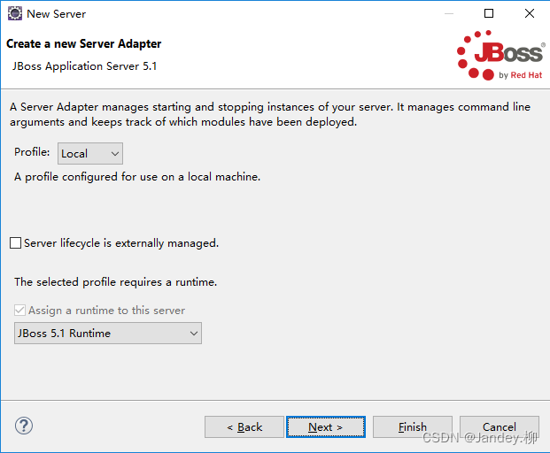Maximize the New Server dialog
The image size is (550, 453).
489,13
